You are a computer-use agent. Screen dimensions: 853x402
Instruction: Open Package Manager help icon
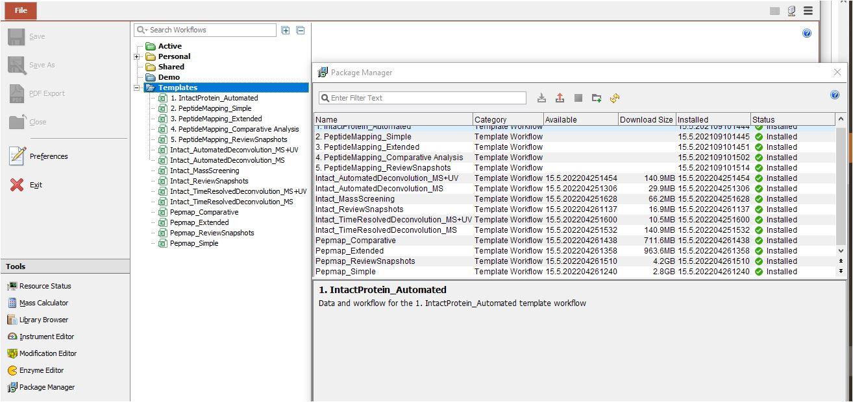[835, 95]
